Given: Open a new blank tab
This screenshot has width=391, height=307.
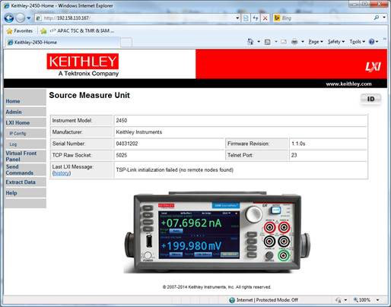Looking at the screenshot, I should point(126,43).
